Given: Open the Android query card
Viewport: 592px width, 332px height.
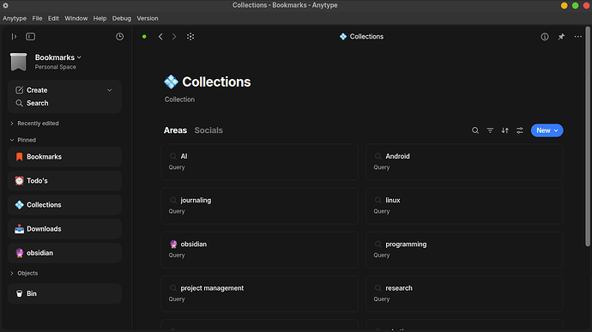Looking at the screenshot, I should point(464,161).
